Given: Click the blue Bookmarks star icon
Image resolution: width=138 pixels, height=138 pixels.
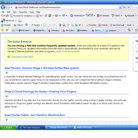Looking at the screenshot, I should [72, 16].
